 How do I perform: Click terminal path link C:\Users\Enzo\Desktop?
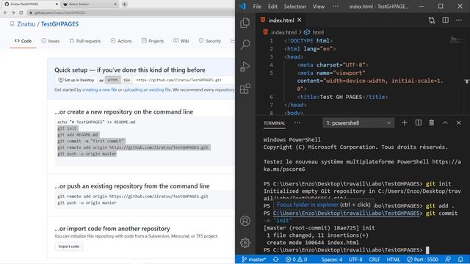[346, 213]
